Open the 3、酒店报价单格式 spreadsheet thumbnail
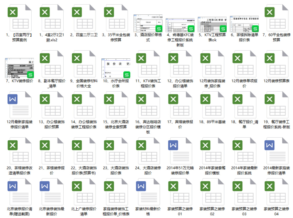The height and width of the screenshot is (218, 293). coord(148,23)
